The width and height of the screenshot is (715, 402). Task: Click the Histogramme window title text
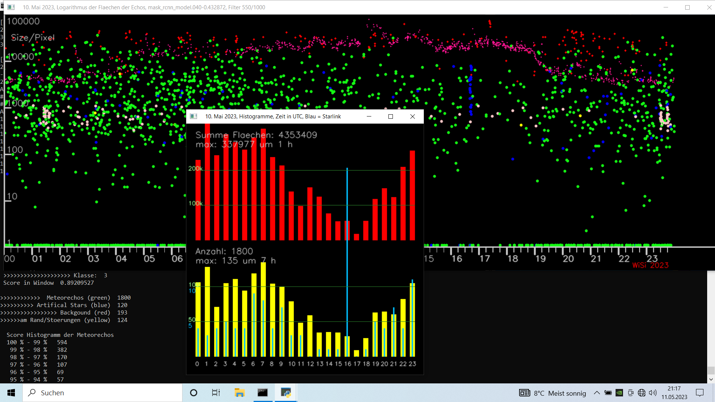point(273,117)
